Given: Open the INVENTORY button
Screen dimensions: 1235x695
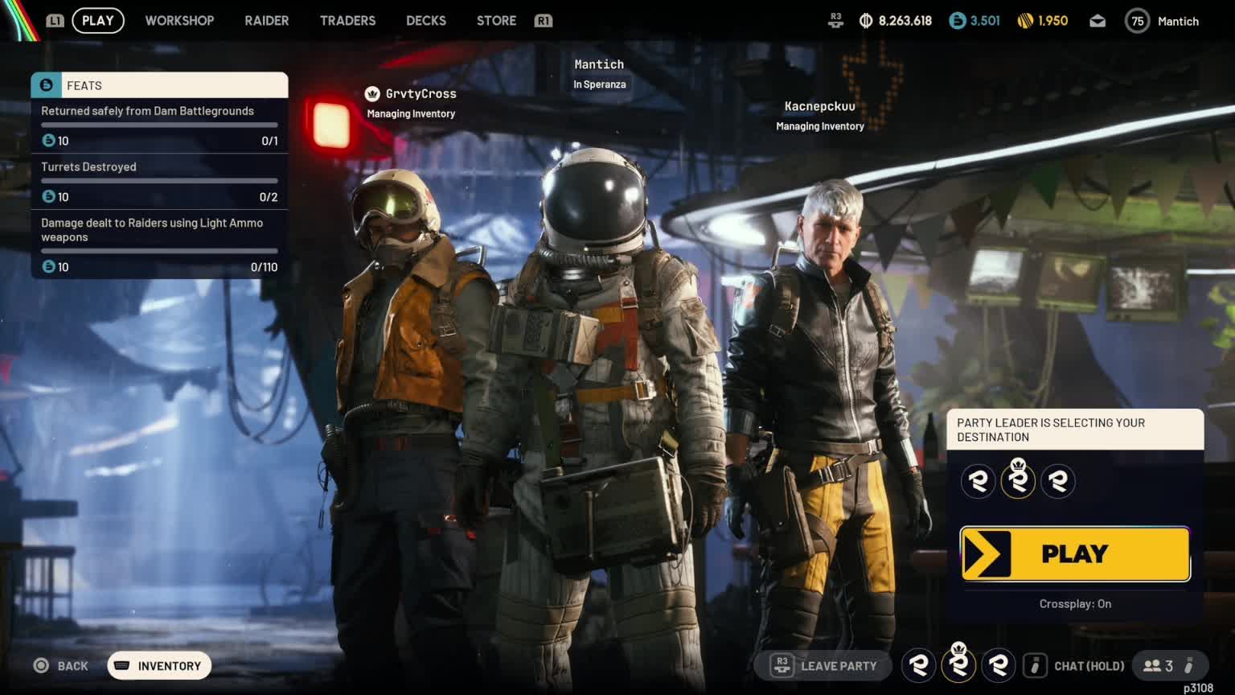Looking at the screenshot, I should (159, 665).
